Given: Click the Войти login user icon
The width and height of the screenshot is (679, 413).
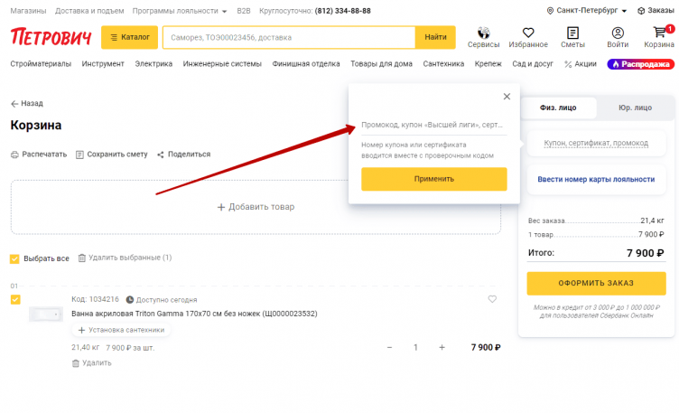Looking at the screenshot, I should (618, 33).
